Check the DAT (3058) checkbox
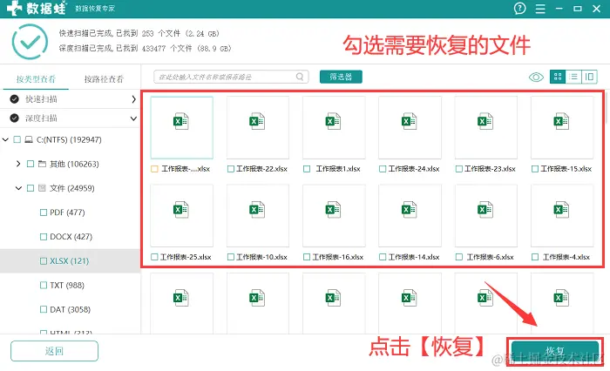 tap(44, 309)
